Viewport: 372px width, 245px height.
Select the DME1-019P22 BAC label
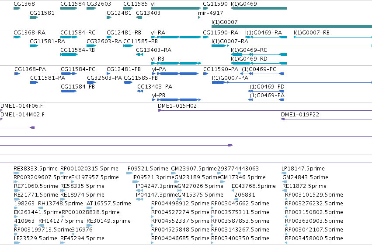click(300, 115)
